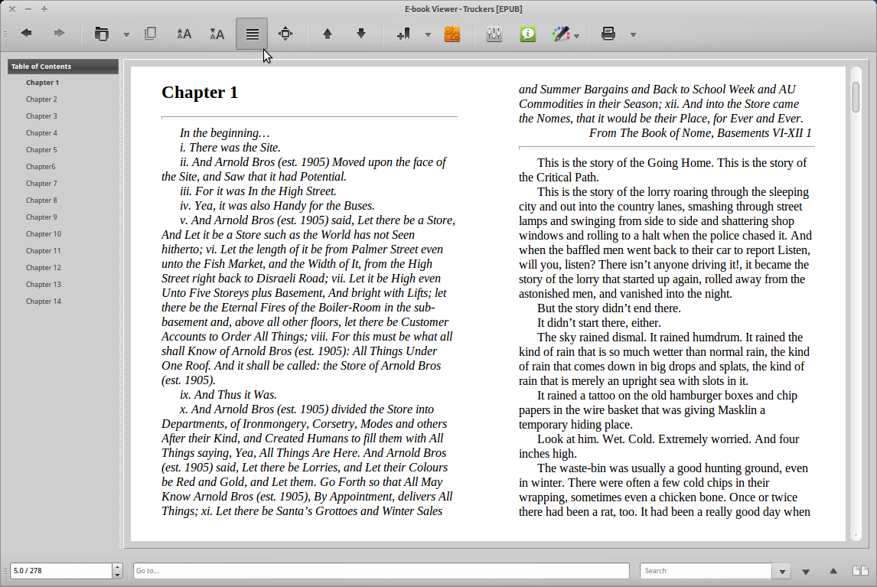The width and height of the screenshot is (877, 587).
Task: Click find previous search result arrow
Action: (833, 571)
